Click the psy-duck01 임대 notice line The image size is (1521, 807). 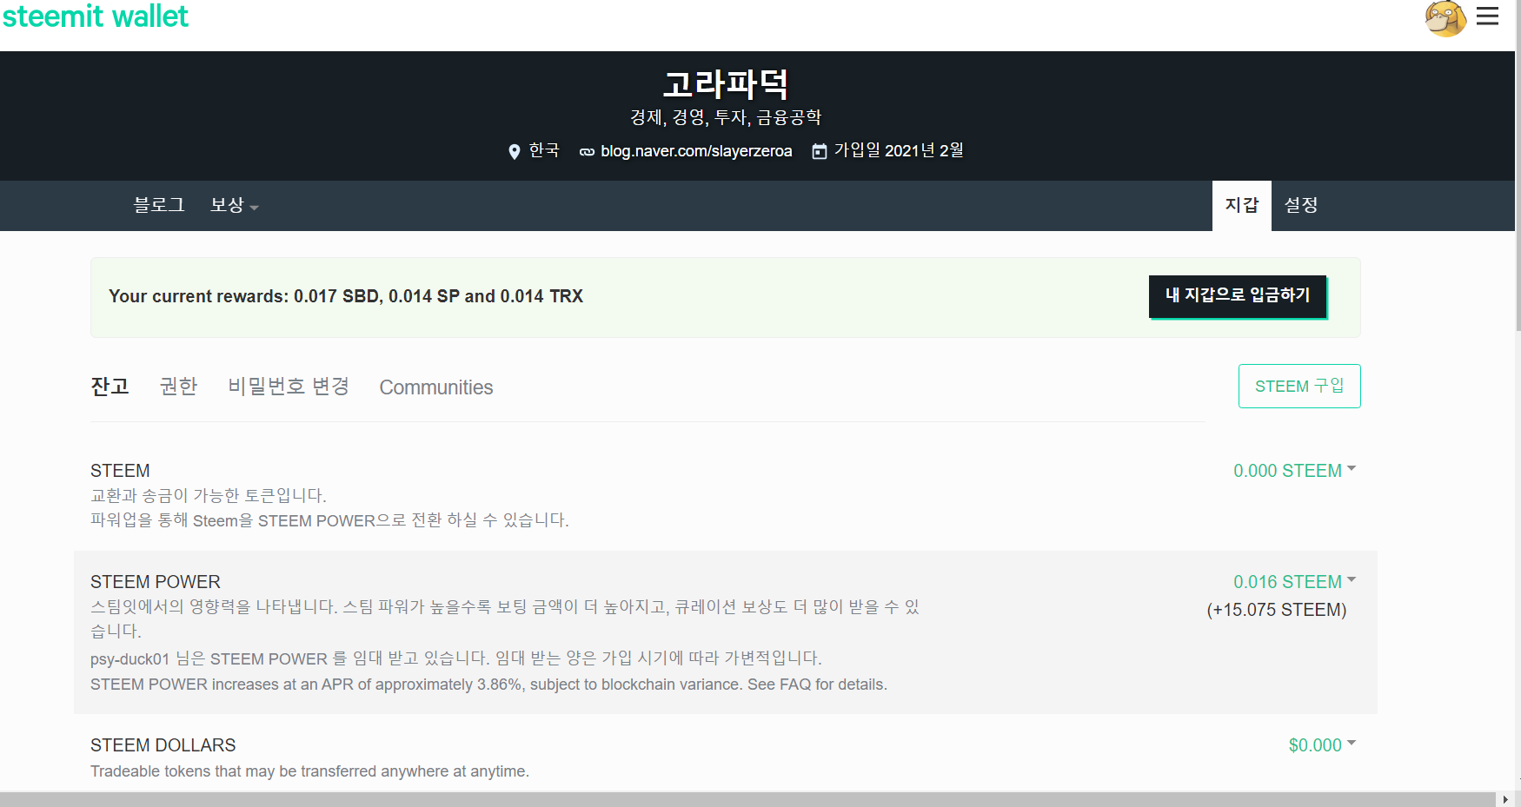coord(456,658)
